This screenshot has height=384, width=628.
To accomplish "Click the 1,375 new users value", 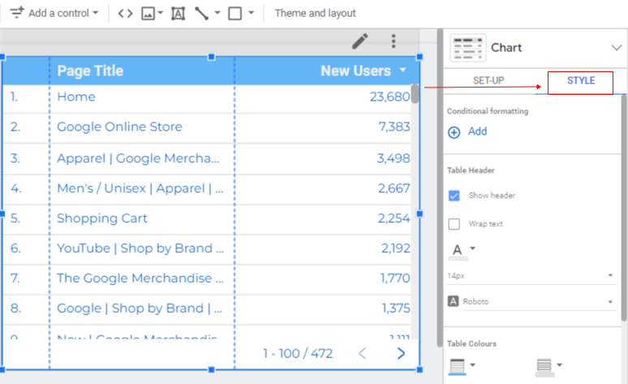I will pyautogui.click(x=396, y=309).
